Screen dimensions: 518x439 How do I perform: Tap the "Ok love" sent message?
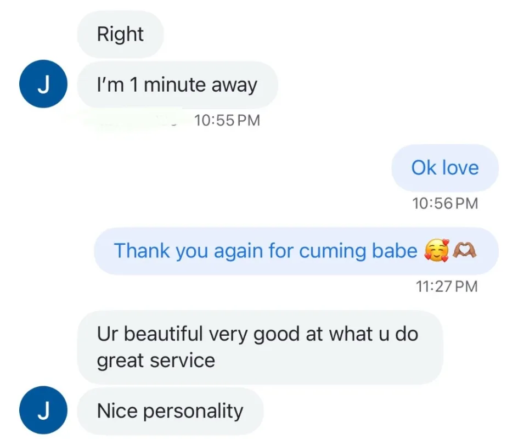click(444, 168)
